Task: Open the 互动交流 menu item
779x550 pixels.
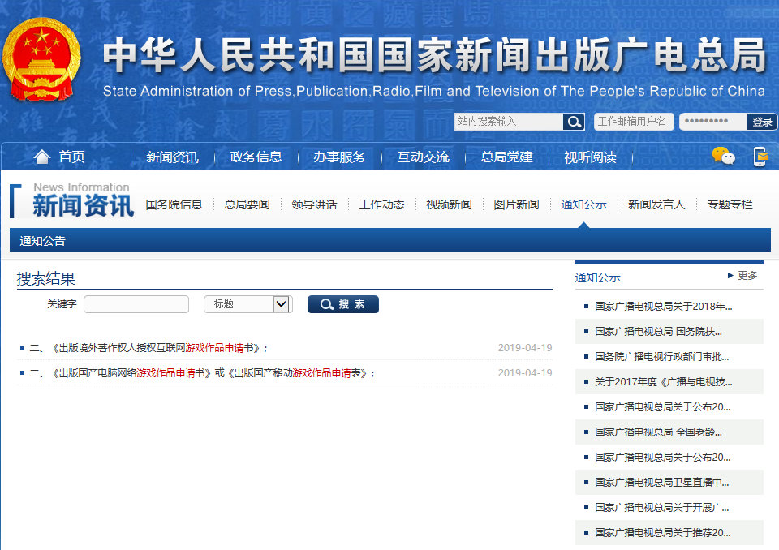Action: click(422, 157)
